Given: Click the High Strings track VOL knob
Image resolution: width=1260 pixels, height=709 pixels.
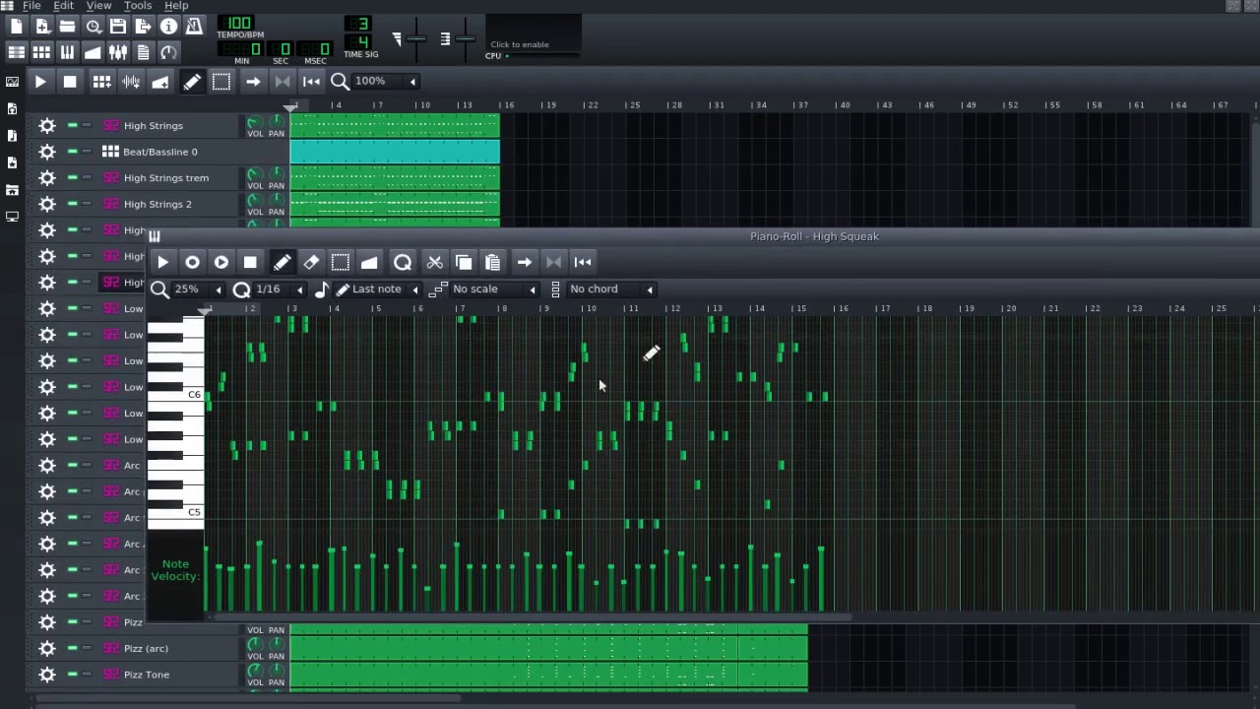Looking at the screenshot, I should coord(255,122).
